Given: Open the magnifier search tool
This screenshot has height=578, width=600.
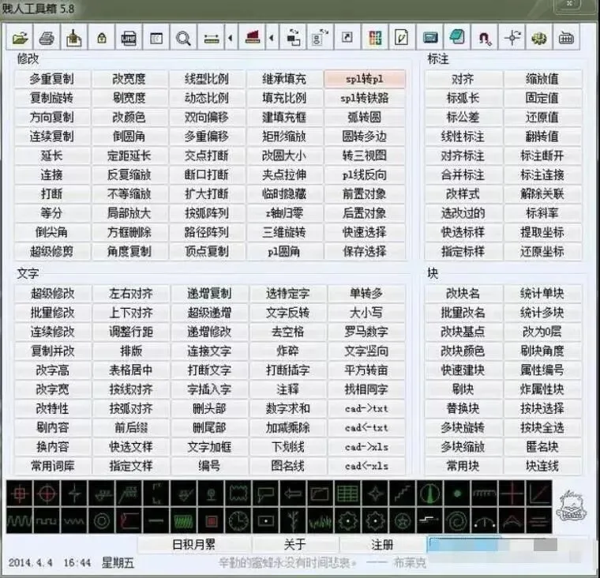Looking at the screenshot, I should (183, 38).
